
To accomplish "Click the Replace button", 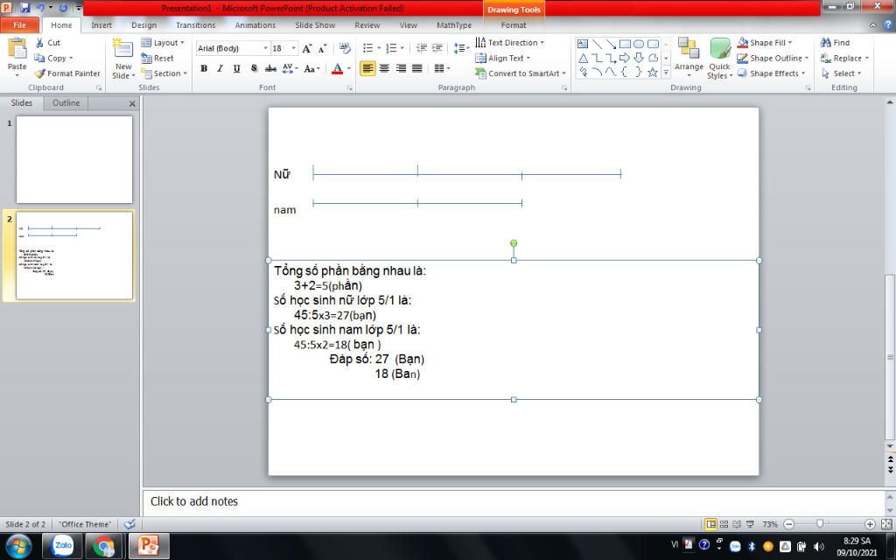I will 844,59.
